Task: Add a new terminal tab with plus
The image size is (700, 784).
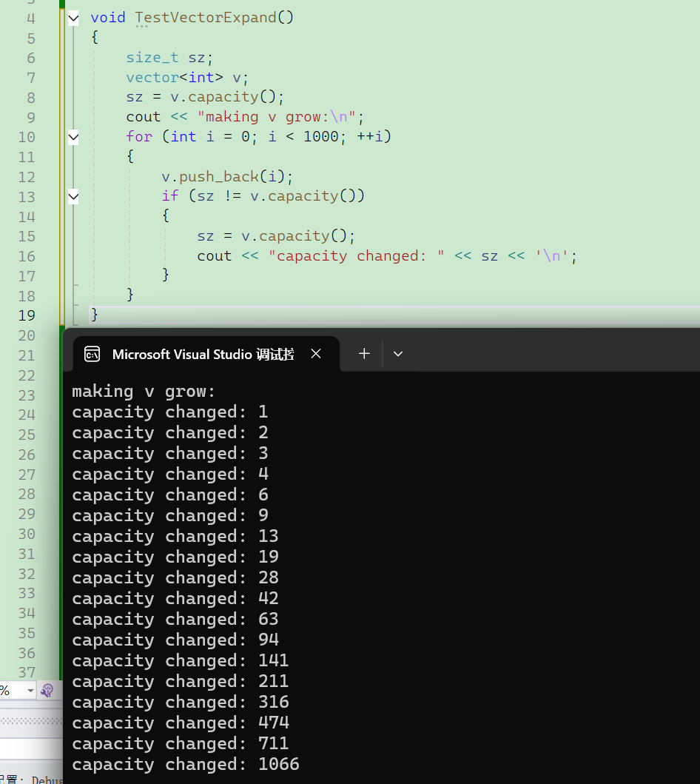Action: (364, 354)
